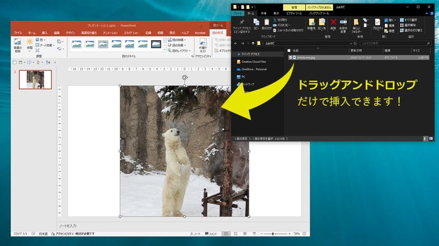
Task: Click Copy to (コピー先) folder icon
Action: 322,24
